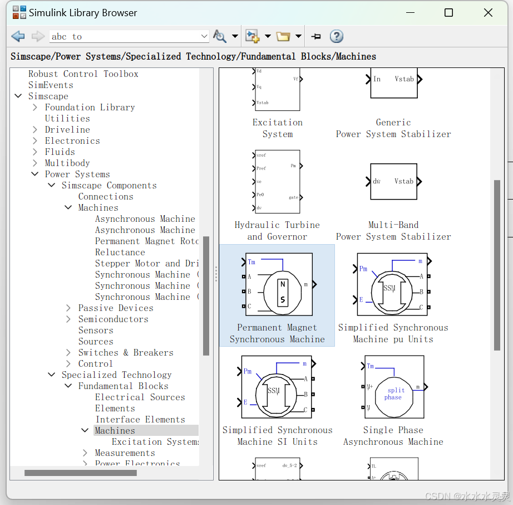Select SimEvents in the library tree
Viewport: 513px width, 505px height.
[51, 85]
